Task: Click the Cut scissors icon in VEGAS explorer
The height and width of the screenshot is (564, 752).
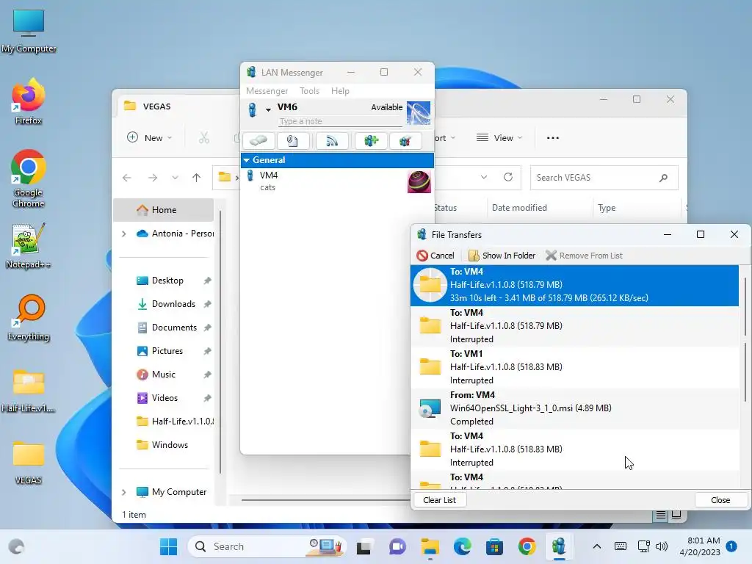Action: [x=204, y=137]
